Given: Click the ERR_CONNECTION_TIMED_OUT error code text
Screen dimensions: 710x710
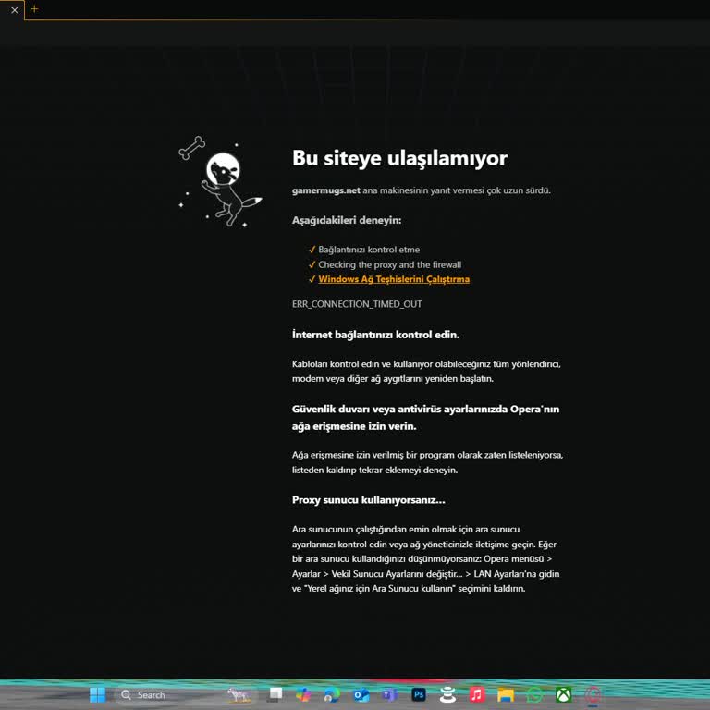Looking at the screenshot, I should [x=357, y=304].
